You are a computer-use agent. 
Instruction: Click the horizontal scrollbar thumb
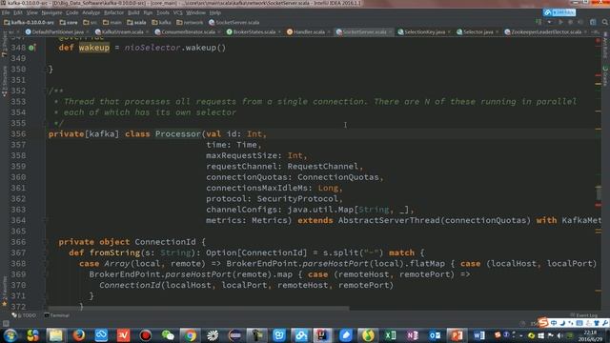(x=198, y=309)
